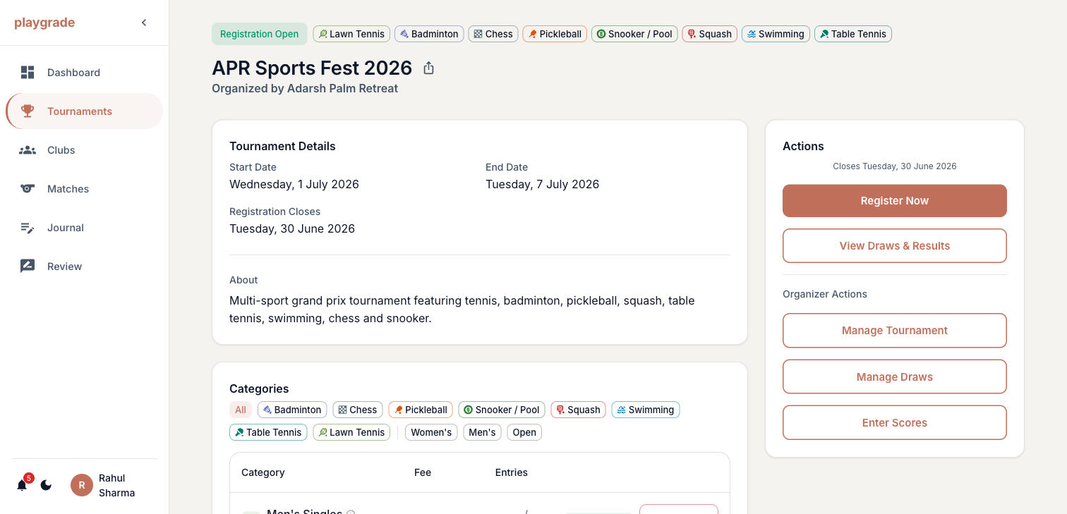Open the Journal sidebar item

click(84, 227)
